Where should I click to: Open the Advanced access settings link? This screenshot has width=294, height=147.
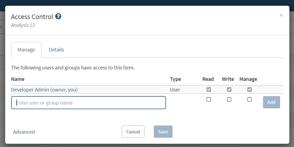pyautogui.click(x=24, y=132)
